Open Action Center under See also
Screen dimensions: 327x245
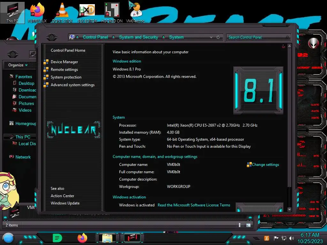(62, 196)
